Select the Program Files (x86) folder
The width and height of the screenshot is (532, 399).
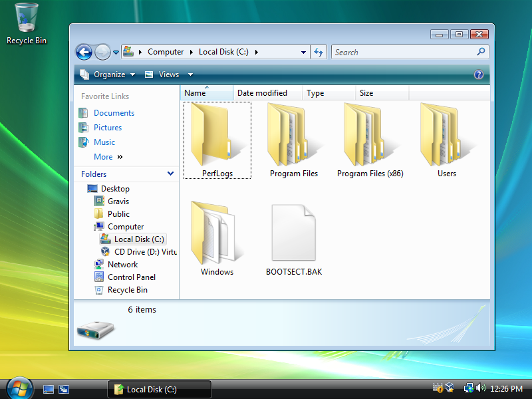pyautogui.click(x=370, y=140)
